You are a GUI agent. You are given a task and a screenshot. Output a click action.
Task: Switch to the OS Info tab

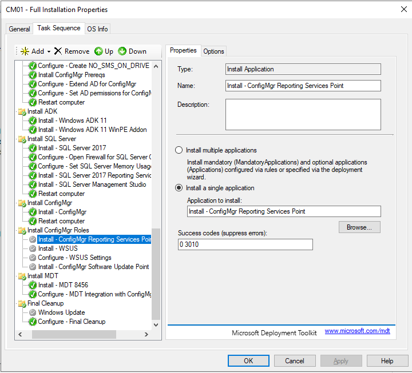pyautogui.click(x=97, y=29)
